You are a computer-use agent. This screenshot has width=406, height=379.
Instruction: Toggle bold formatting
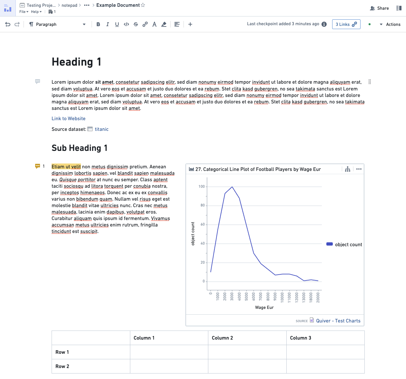click(98, 24)
